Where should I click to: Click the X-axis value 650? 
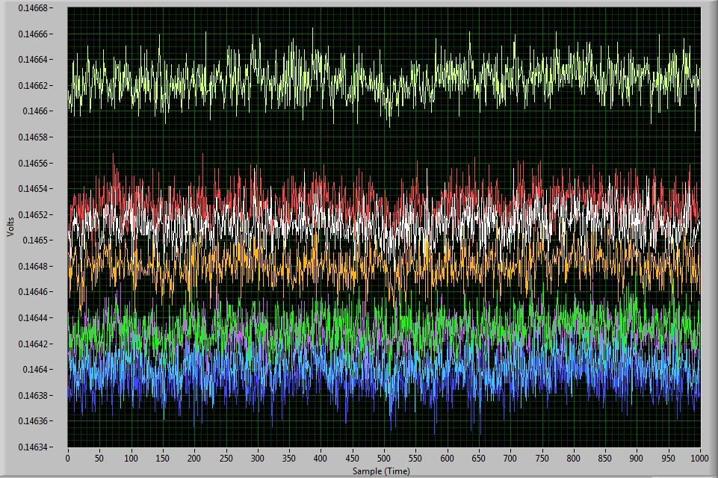tap(478, 458)
